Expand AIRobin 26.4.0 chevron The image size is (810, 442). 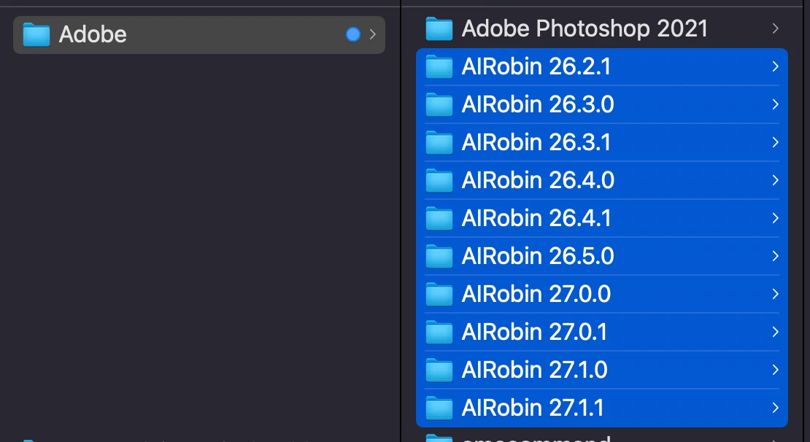coord(776,180)
